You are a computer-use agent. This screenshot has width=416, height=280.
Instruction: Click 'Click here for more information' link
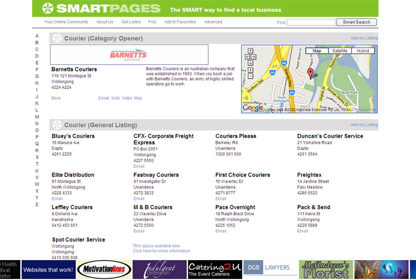161,251
